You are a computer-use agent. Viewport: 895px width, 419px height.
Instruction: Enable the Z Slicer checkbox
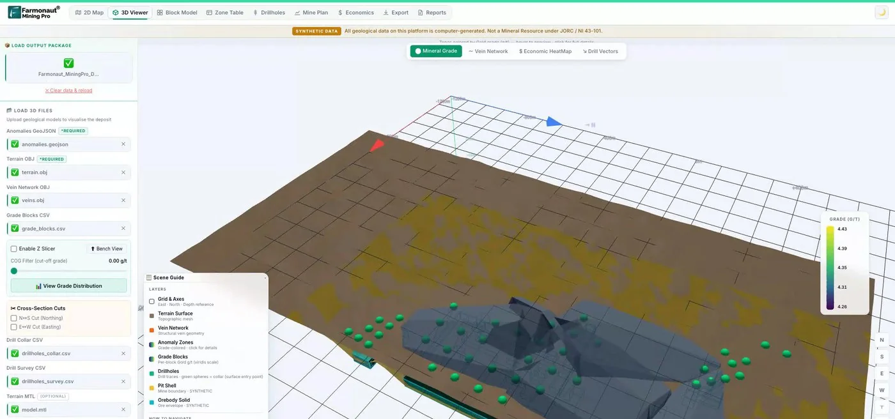[x=14, y=249]
